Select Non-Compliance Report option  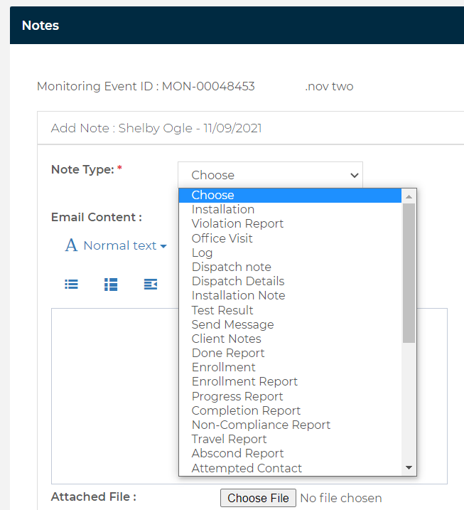tap(290, 425)
